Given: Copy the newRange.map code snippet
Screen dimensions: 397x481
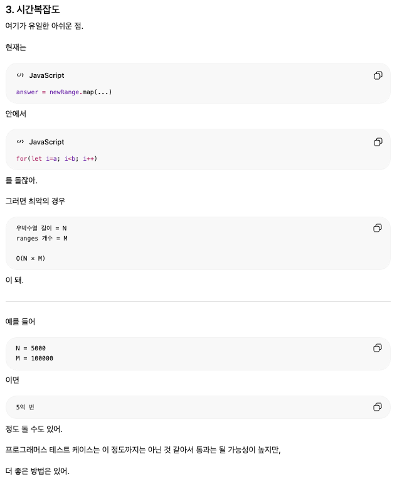Looking at the screenshot, I should pyautogui.click(x=378, y=75).
